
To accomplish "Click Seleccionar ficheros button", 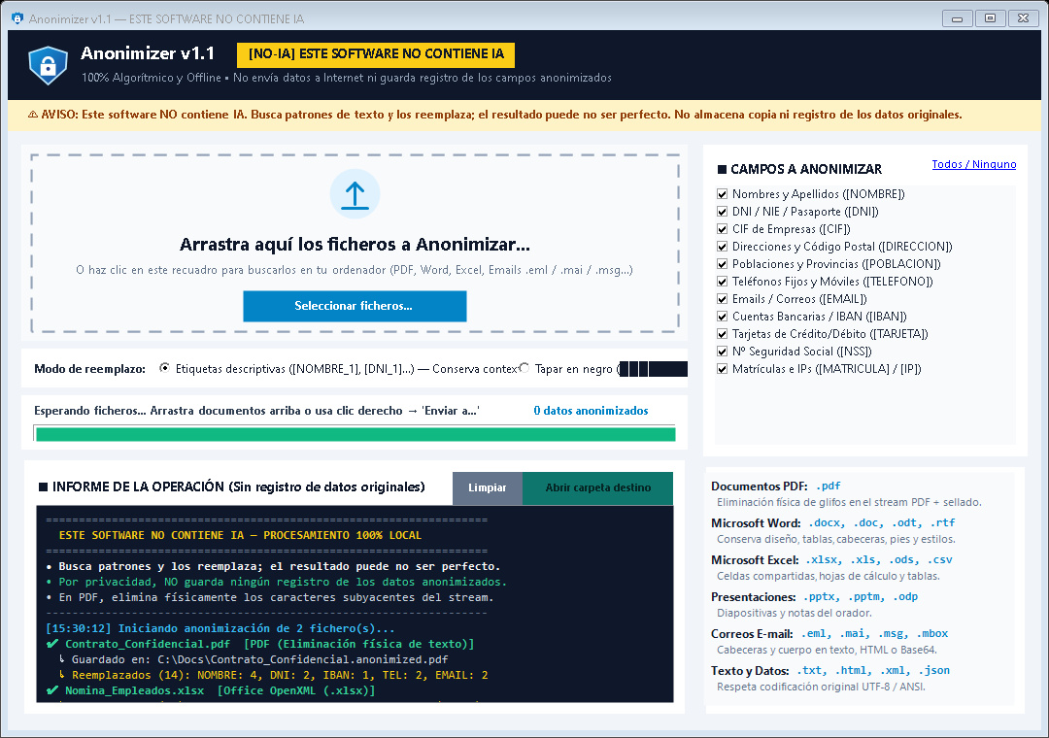I will pyautogui.click(x=355, y=306).
